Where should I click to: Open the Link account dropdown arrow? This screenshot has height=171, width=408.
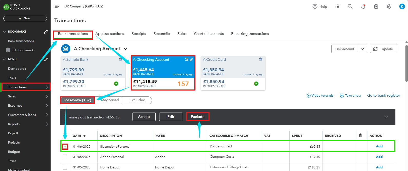click(362, 49)
